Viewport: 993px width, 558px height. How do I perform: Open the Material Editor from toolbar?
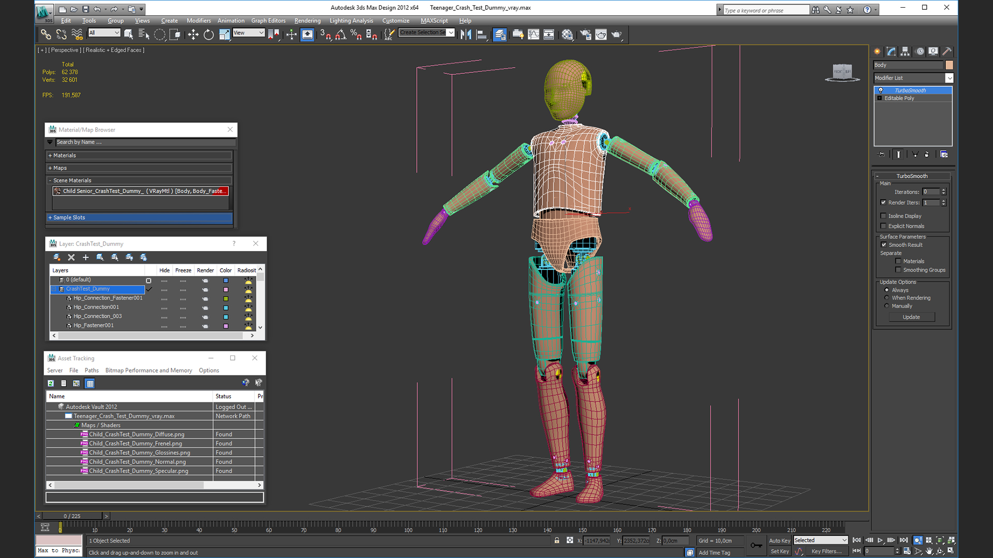pyautogui.click(x=567, y=35)
